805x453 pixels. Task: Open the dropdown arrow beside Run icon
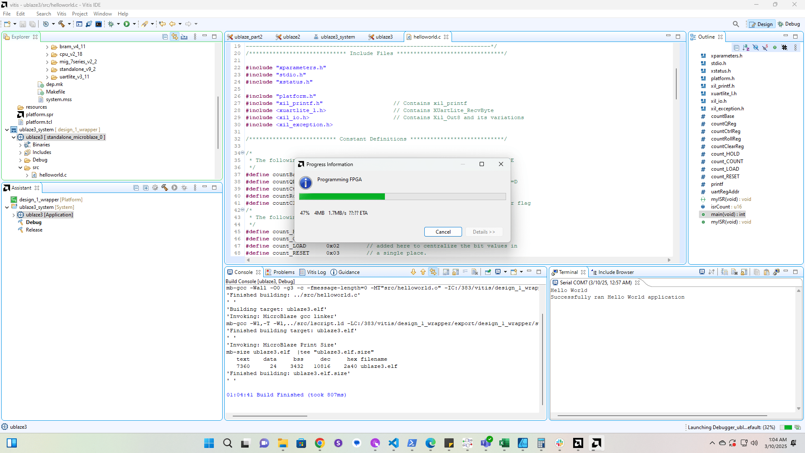pyautogui.click(x=134, y=24)
